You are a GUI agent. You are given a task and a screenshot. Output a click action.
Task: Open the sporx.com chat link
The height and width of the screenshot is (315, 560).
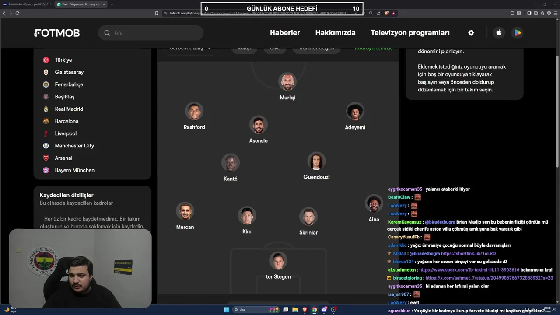pyautogui.click(x=469, y=270)
